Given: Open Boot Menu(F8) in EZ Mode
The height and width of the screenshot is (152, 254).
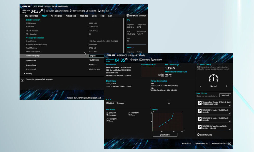Looking at the screenshot, I should click(x=204, y=135).
